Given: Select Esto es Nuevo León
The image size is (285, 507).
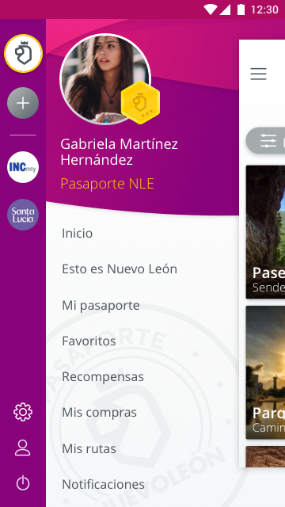Looking at the screenshot, I should (x=120, y=269).
